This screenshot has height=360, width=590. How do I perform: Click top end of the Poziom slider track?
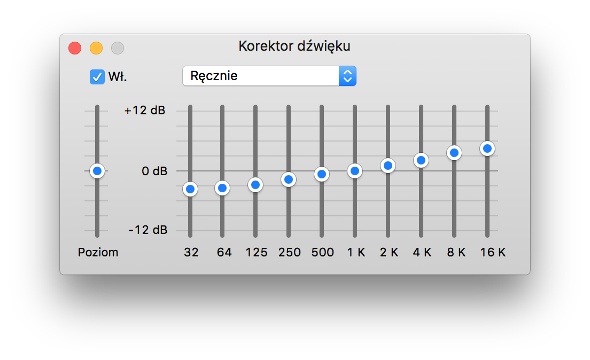tap(97, 108)
